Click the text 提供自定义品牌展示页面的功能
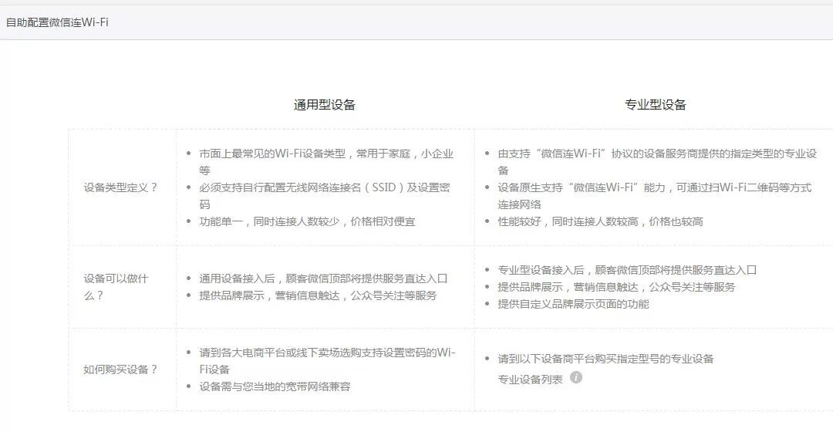This screenshot has height=432, width=833. coord(573,304)
